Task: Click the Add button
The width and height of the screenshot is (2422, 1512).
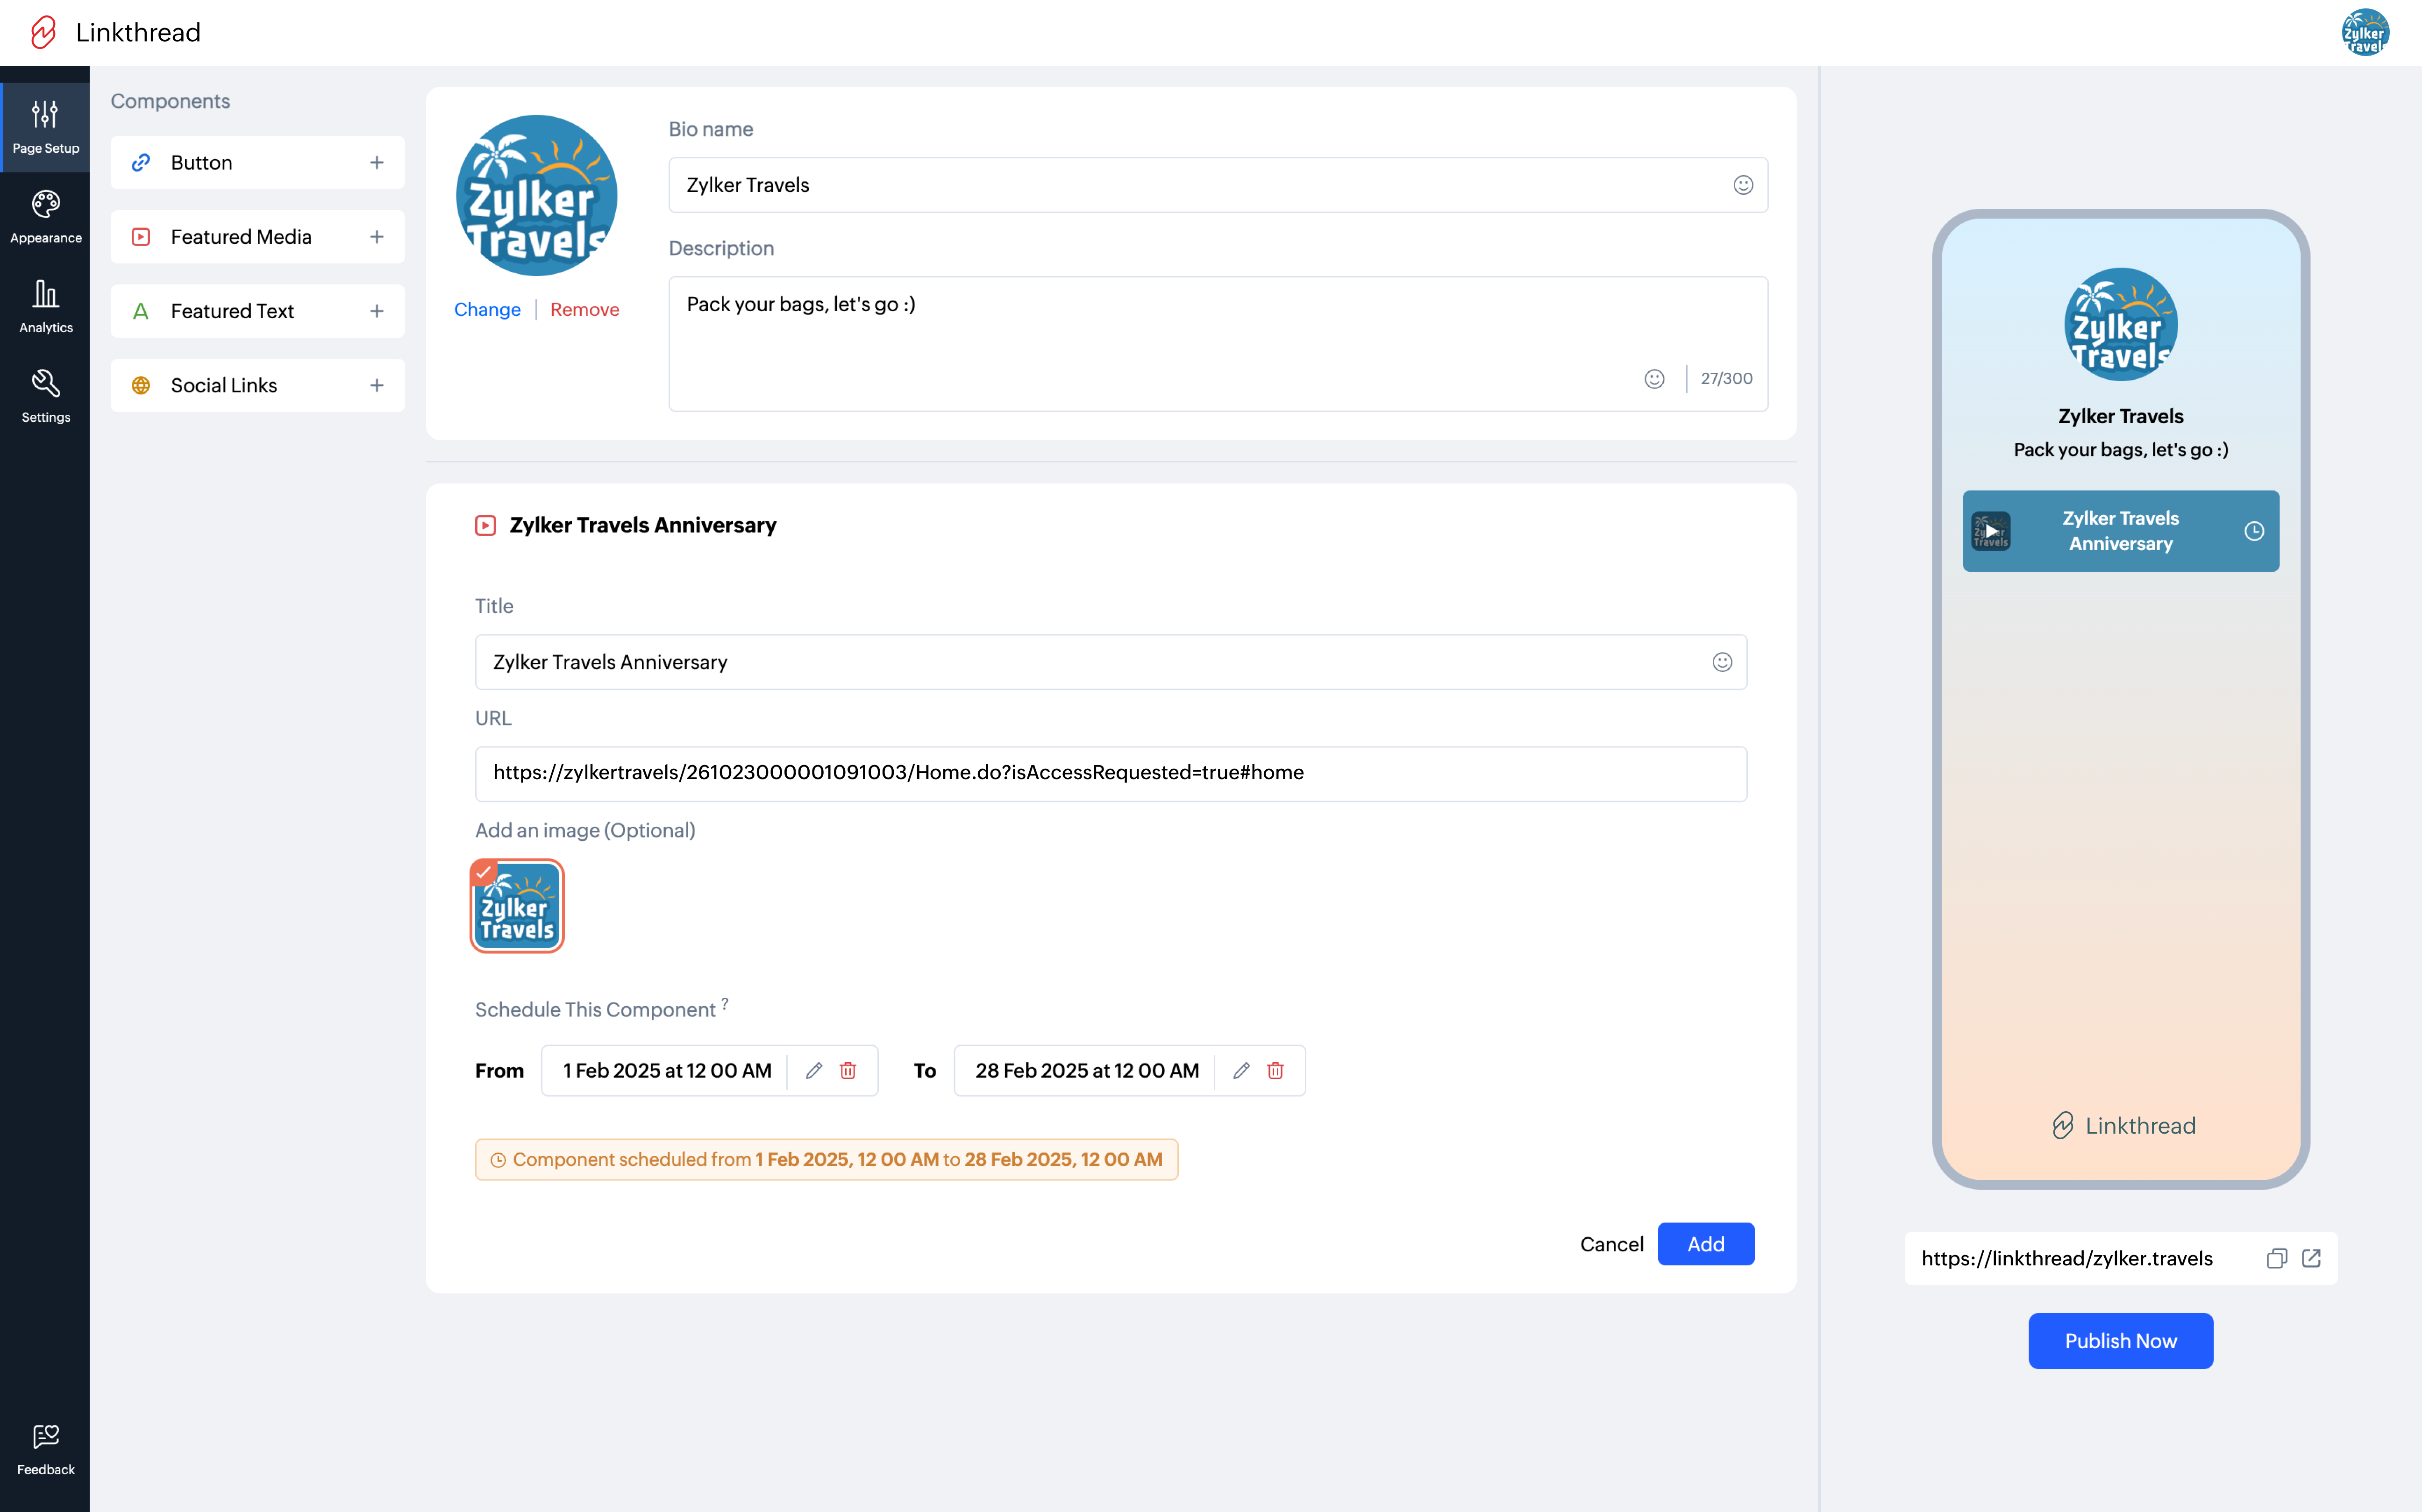Action: pyautogui.click(x=1705, y=1244)
